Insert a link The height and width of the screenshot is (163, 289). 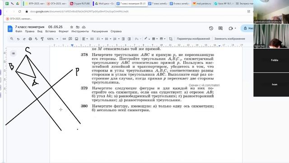(x=64, y=39)
